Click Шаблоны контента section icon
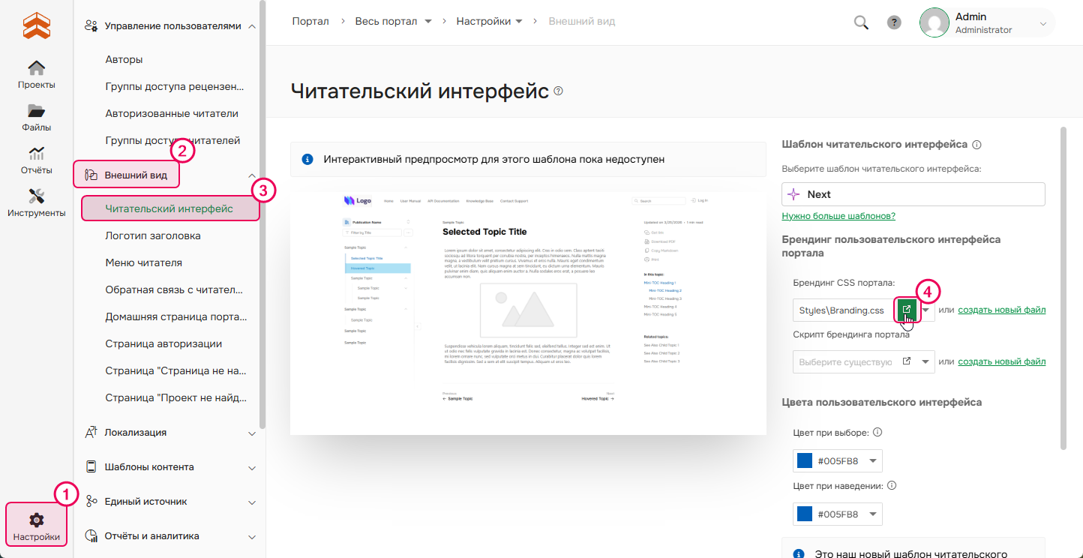 (91, 466)
